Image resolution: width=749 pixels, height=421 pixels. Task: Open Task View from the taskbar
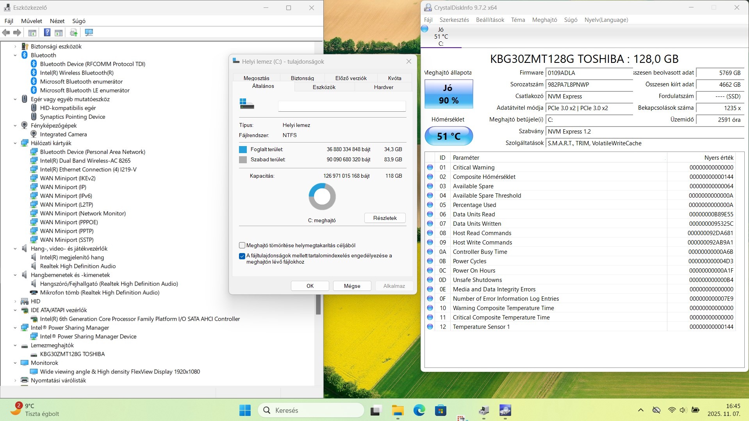376,410
